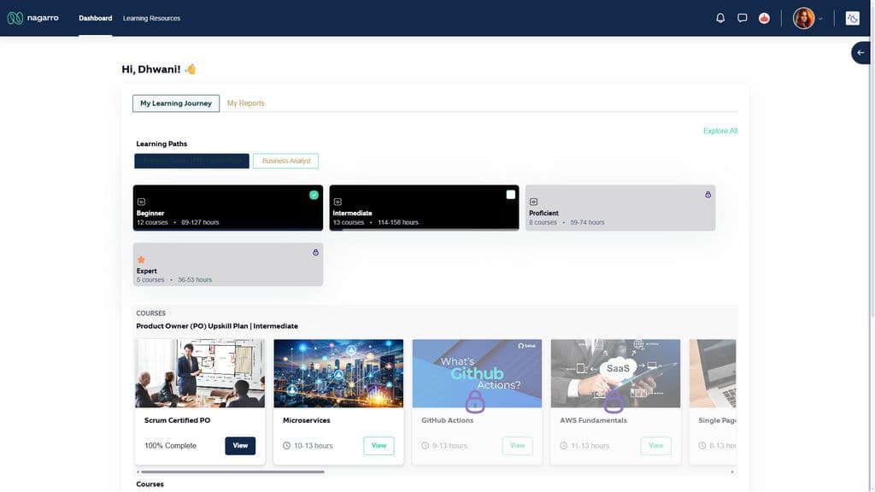Screen dimensions: 875x492
Task: Expand the side panel arrow button
Action: click(860, 53)
